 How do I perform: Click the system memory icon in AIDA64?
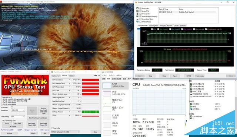pos(137,16)
